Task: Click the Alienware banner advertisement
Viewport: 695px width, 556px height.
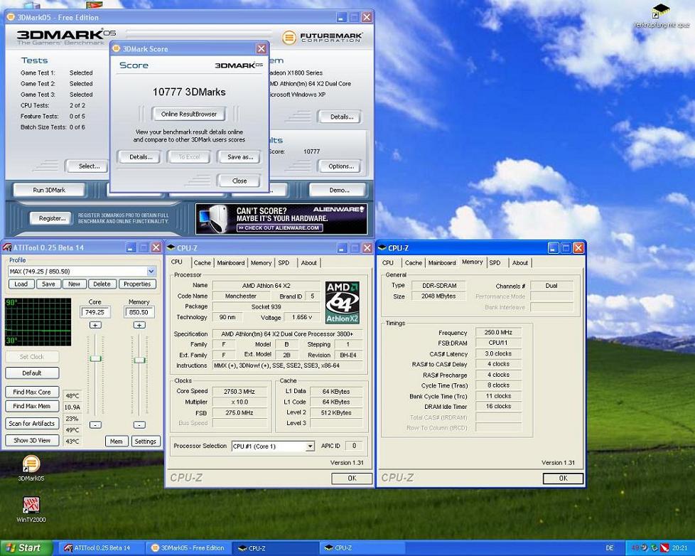Action: click(281, 219)
